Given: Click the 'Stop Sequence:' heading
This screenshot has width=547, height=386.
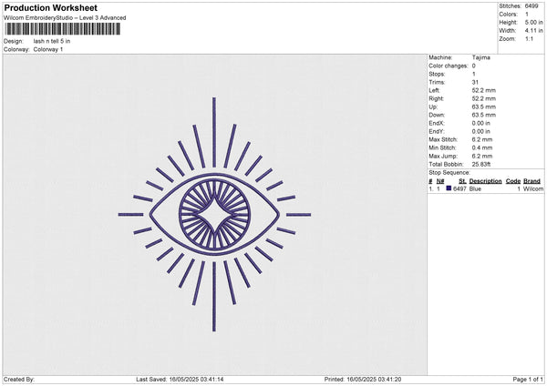Looking at the screenshot, I should [449, 173].
